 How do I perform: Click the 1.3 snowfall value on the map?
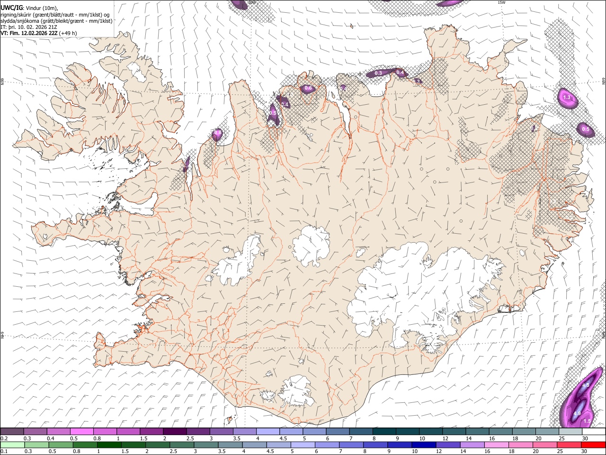point(567,98)
